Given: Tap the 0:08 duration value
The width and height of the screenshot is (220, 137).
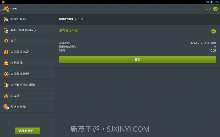Looking at the screenshot, I should point(213,50).
